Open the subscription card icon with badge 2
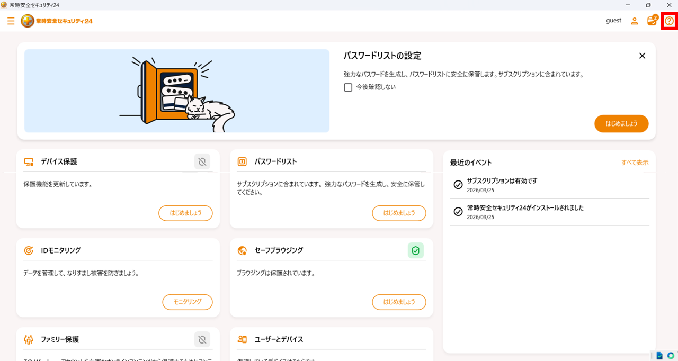The image size is (678, 361). 652,21
